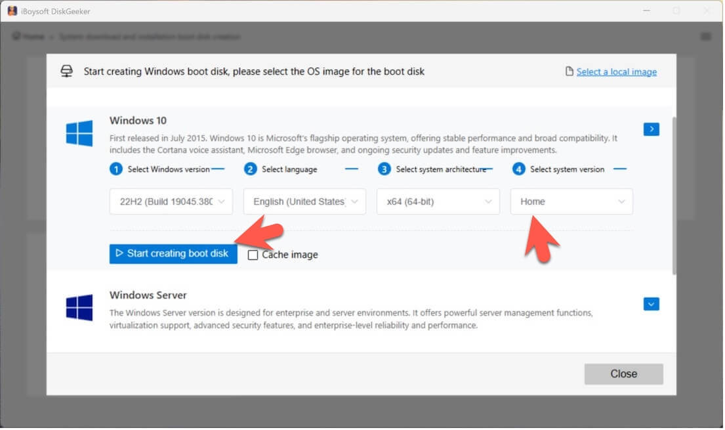Image resolution: width=725 pixels, height=430 pixels.
Task: Click the boot disk icon in dialog header
Action: coord(66,72)
